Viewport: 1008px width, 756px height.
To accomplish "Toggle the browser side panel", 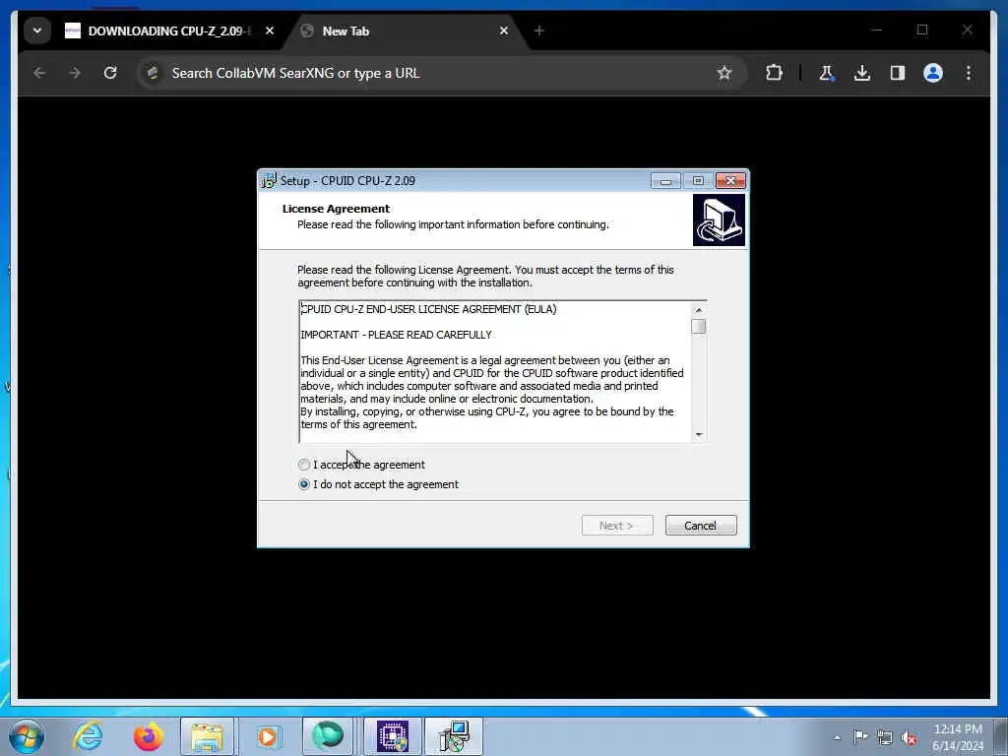I will (898, 73).
